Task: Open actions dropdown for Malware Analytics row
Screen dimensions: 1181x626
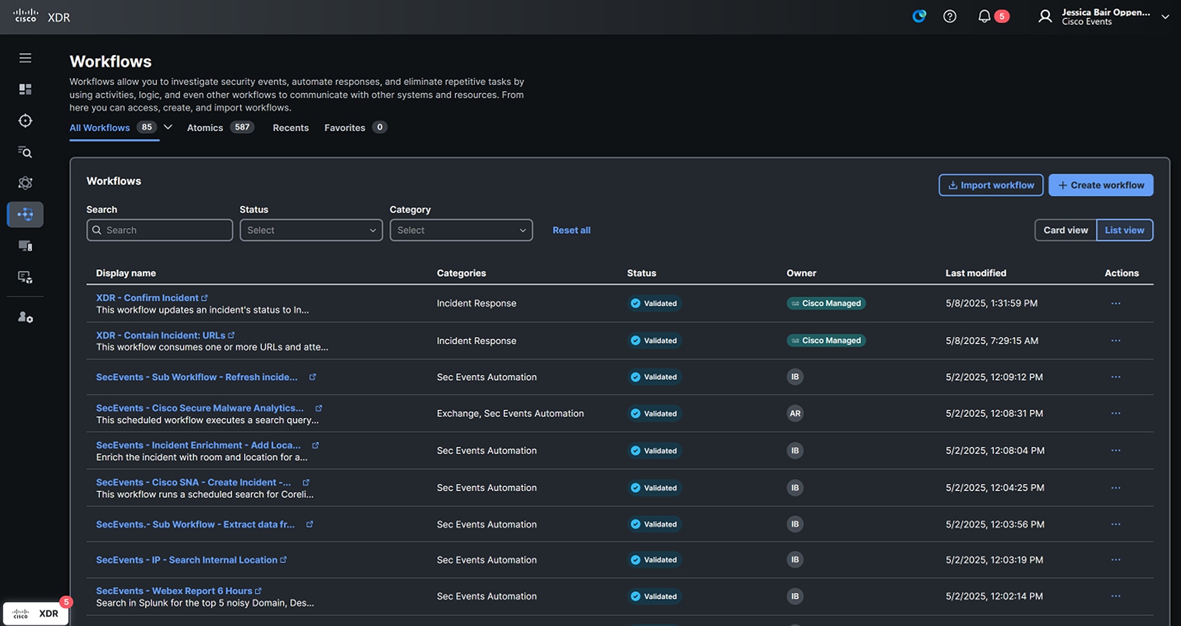Action: 1115,414
